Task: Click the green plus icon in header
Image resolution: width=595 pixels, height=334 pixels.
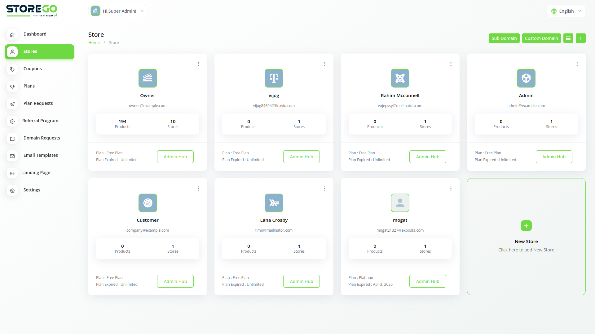Action: (580, 38)
